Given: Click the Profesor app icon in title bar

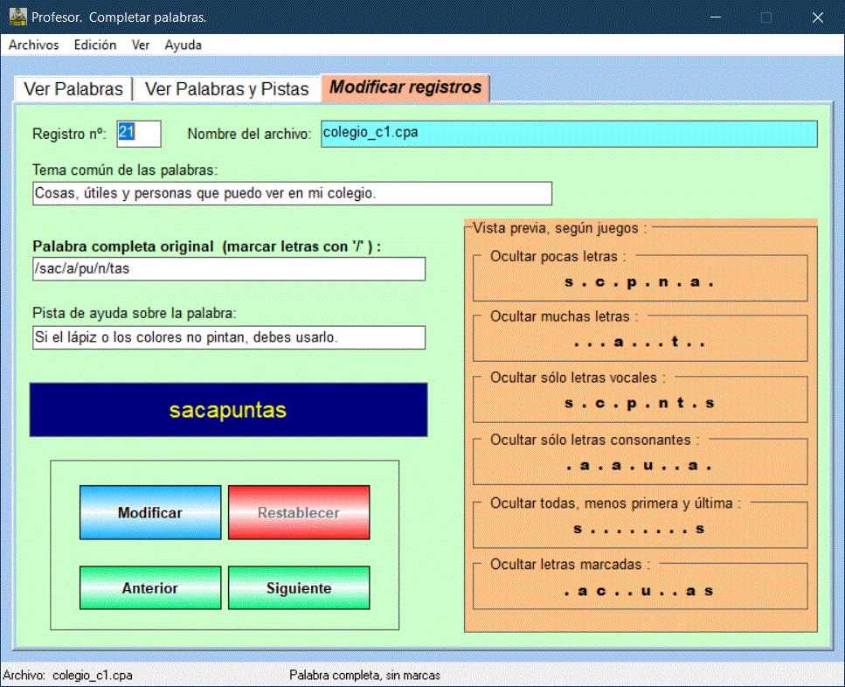Looking at the screenshot, I should click(x=17, y=17).
